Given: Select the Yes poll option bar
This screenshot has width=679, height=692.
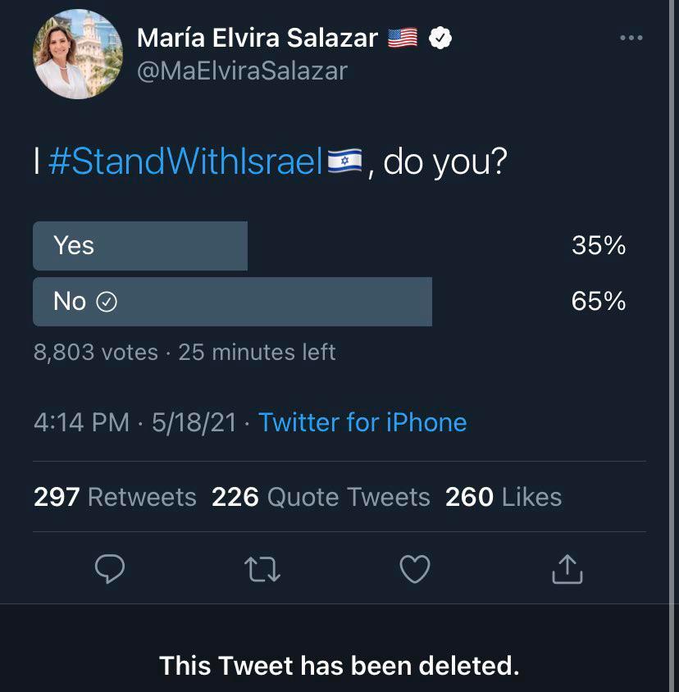Looking at the screenshot, I should coord(140,245).
